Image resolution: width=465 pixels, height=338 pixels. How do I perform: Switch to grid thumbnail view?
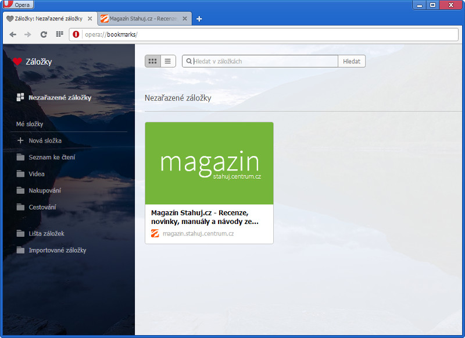[x=153, y=61]
